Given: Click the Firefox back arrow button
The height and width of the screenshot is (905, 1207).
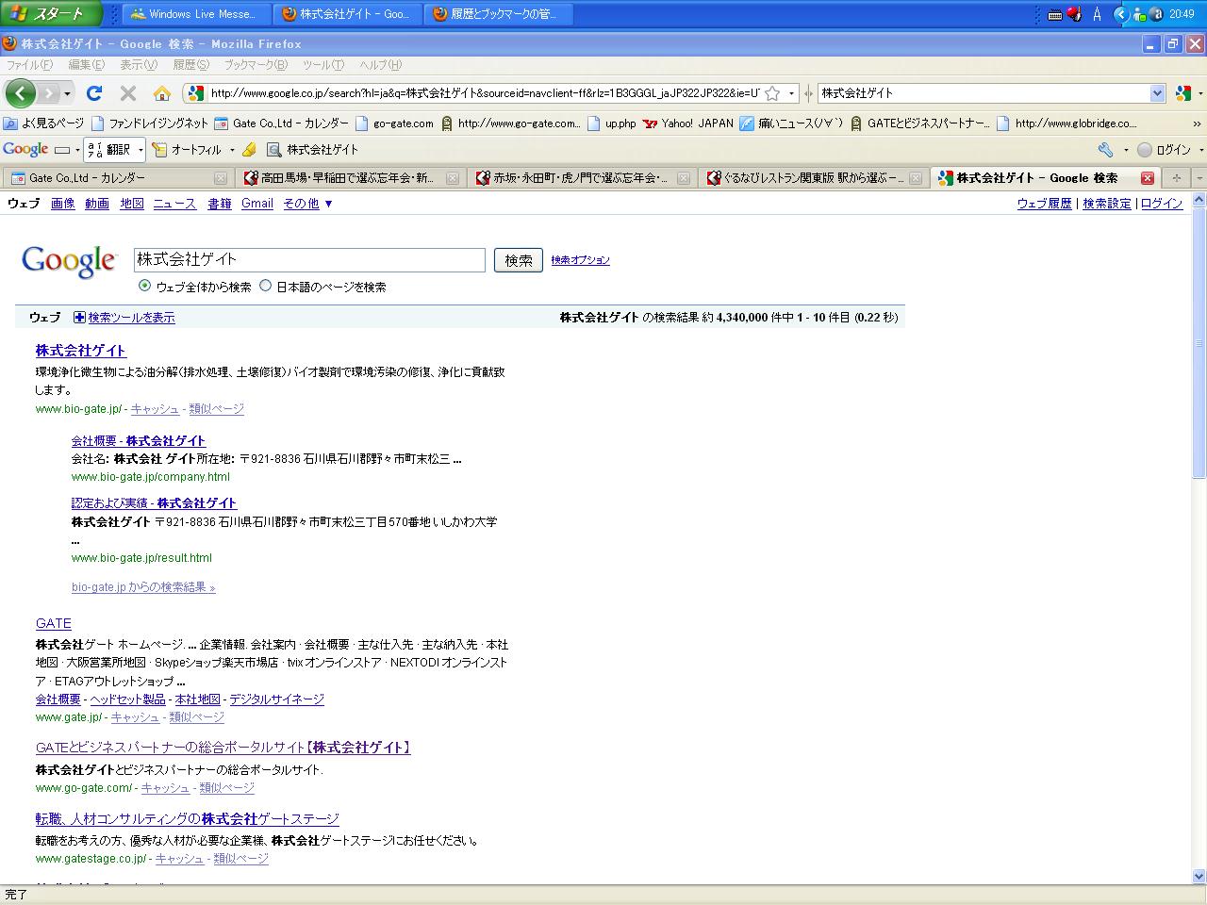Looking at the screenshot, I should point(20,93).
